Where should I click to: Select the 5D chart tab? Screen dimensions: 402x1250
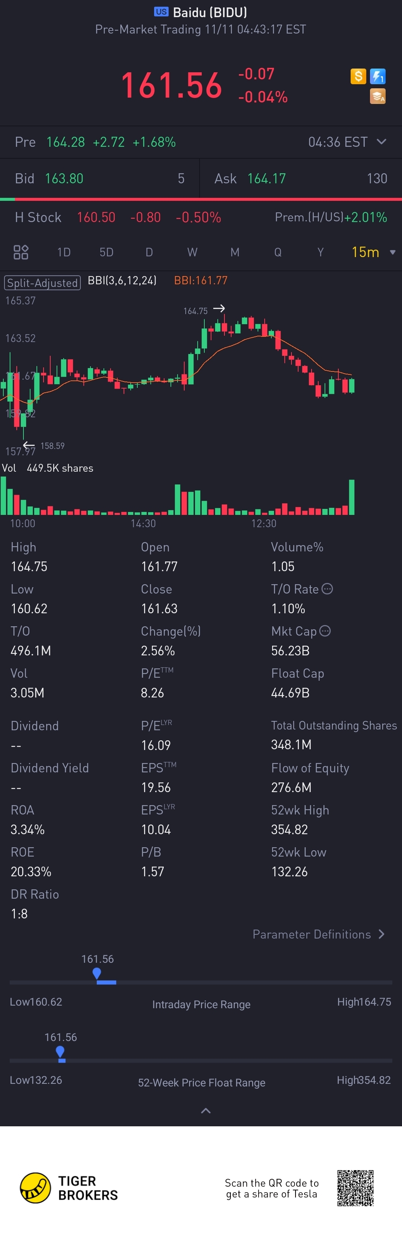pyautogui.click(x=106, y=252)
